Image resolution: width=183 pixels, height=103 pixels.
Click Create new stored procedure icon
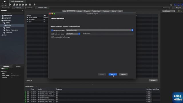coord(23,5)
